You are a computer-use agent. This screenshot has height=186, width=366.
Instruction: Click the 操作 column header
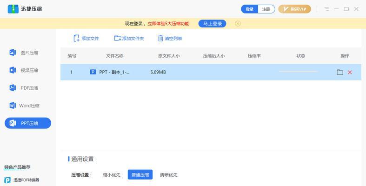click(345, 56)
